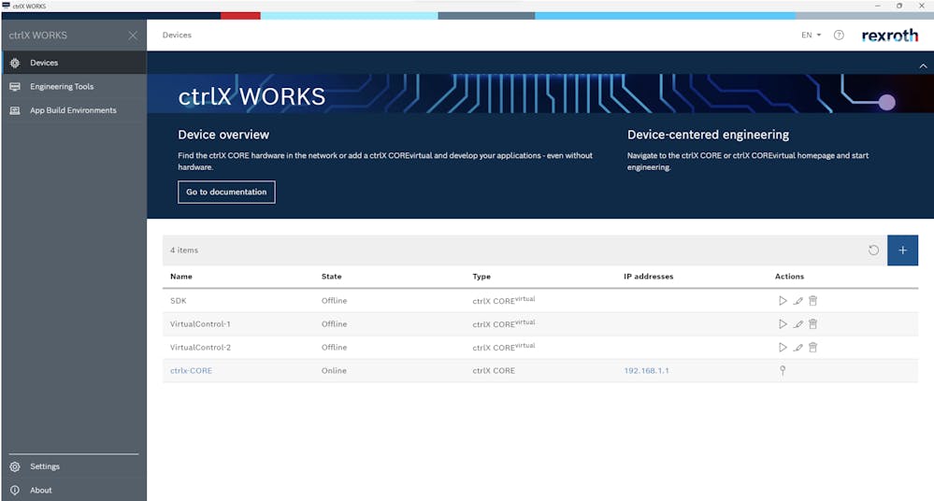This screenshot has width=934, height=501.
Task: Delete VirtualControl-2 with trash icon
Action: coord(813,348)
